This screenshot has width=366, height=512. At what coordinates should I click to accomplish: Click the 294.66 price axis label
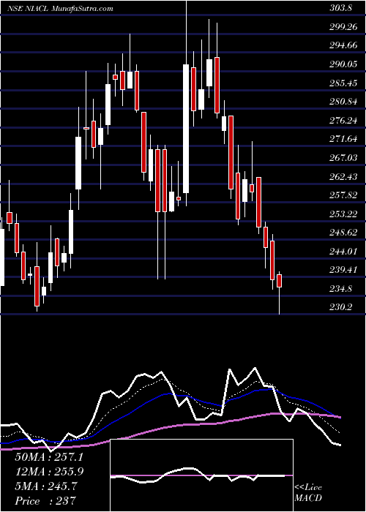point(343,45)
